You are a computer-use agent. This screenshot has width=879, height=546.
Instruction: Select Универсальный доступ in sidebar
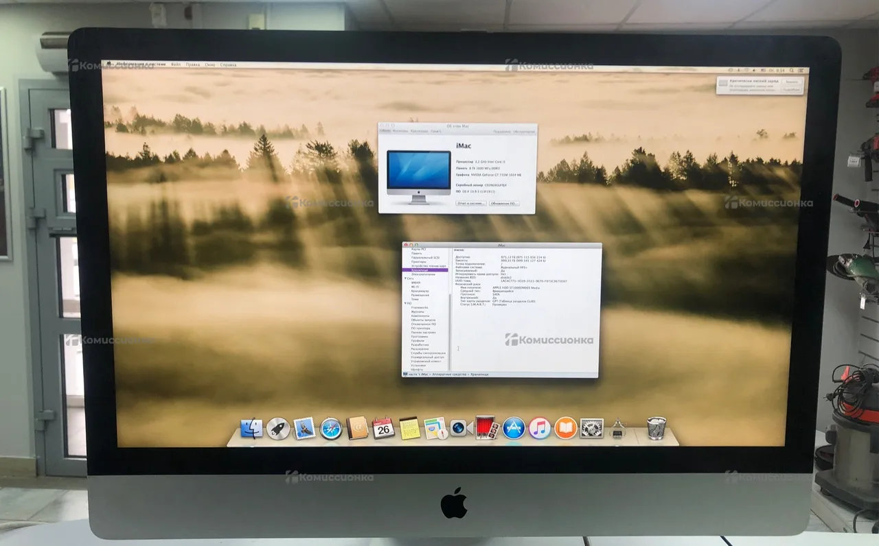427,357
